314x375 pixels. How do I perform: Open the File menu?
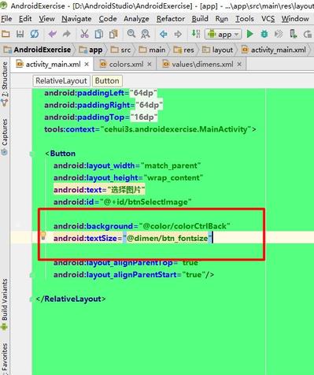click(6, 19)
